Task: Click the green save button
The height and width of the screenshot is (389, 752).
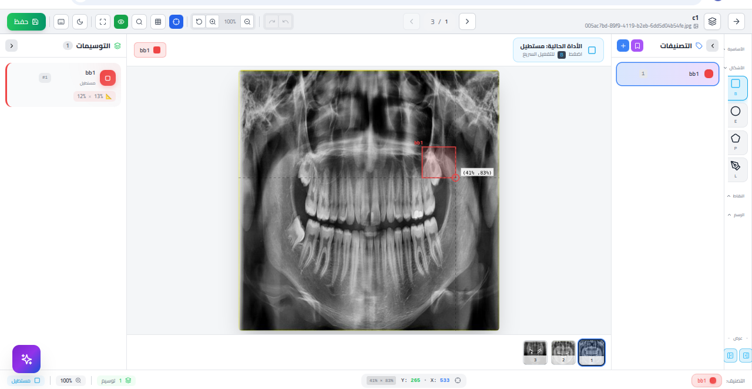Action: pos(26,22)
